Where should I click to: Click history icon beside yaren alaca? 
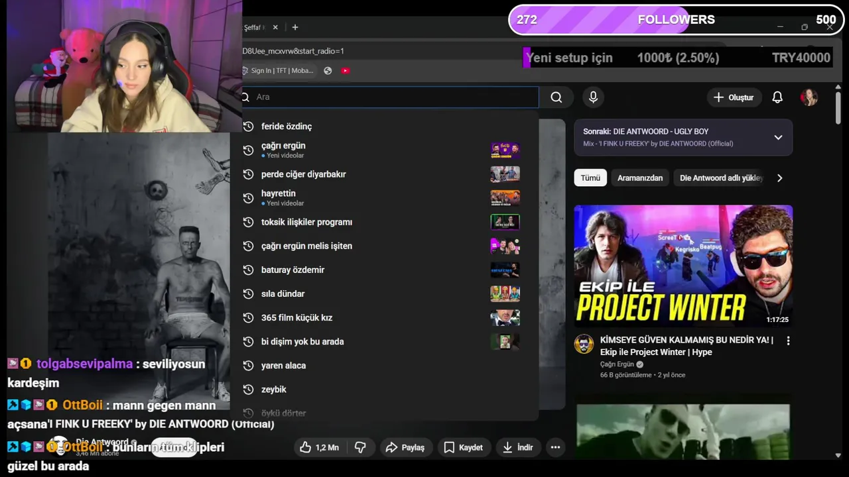(249, 365)
